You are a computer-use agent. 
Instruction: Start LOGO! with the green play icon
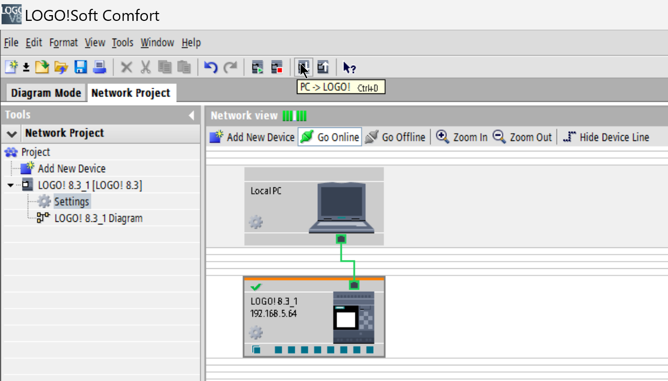point(258,67)
